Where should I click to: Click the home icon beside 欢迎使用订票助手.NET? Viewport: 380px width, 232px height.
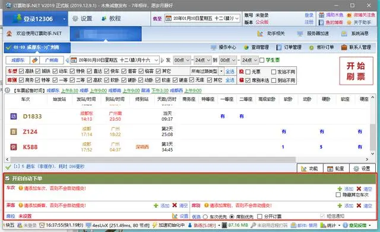pos(9,33)
